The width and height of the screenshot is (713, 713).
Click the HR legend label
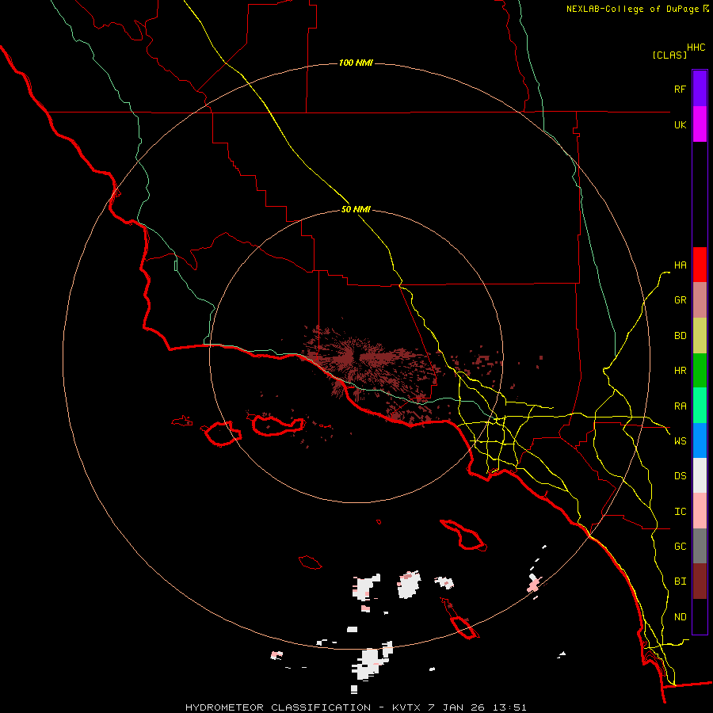[680, 371]
